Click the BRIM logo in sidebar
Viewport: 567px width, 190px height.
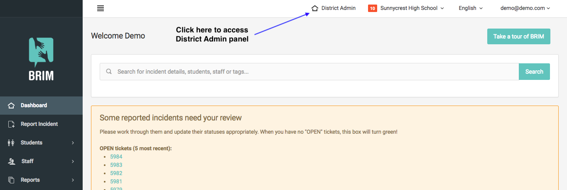click(x=41, y=59)
